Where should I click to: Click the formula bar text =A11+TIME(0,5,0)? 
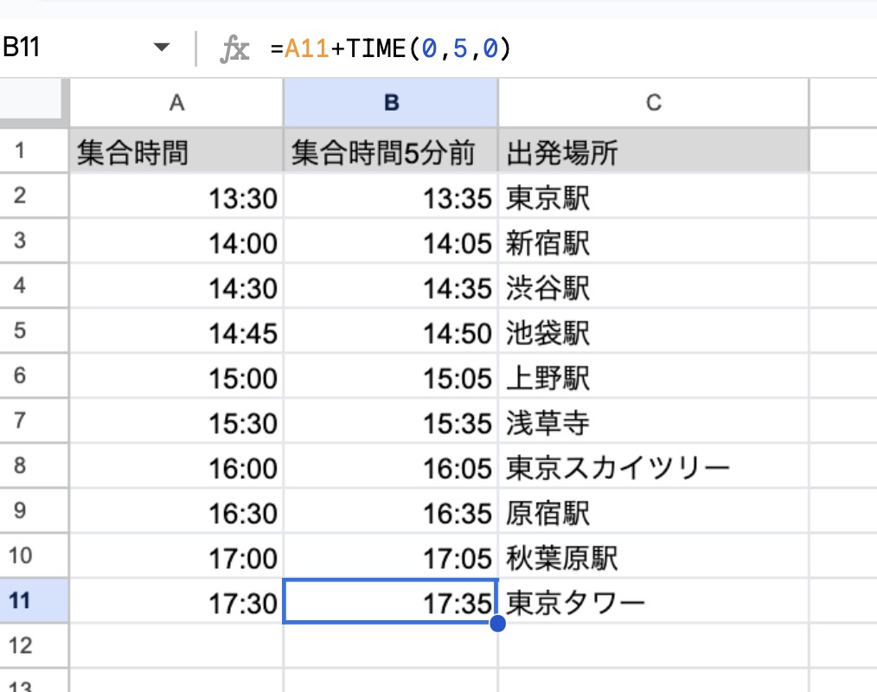(x=390, y=48)
